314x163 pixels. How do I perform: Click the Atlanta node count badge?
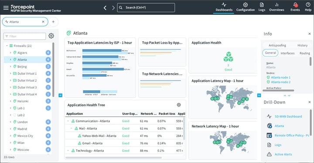48,59
